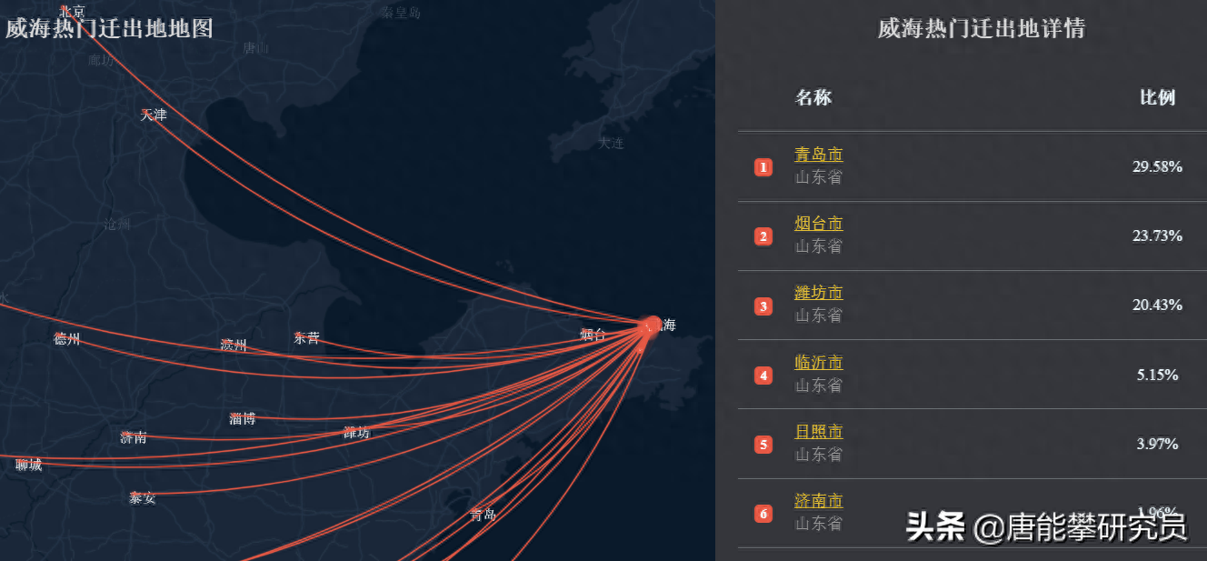Click the 天津 city label on map
The height and width of the screenshot is (561, 1207).
tap(154, 115)
